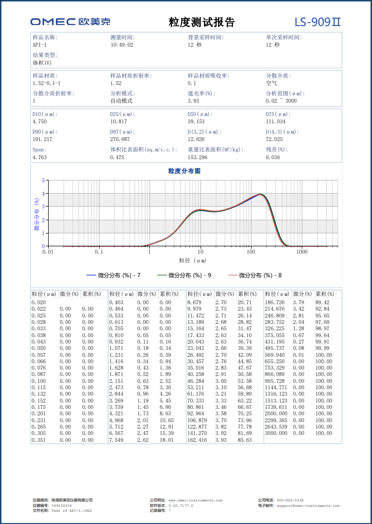This screenshot has width=372, height=524.
Task: Click the LS-909 II model logo
Action: (317, 22)
